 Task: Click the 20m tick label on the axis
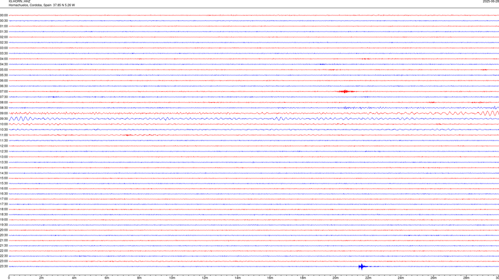tap(335, 278)
